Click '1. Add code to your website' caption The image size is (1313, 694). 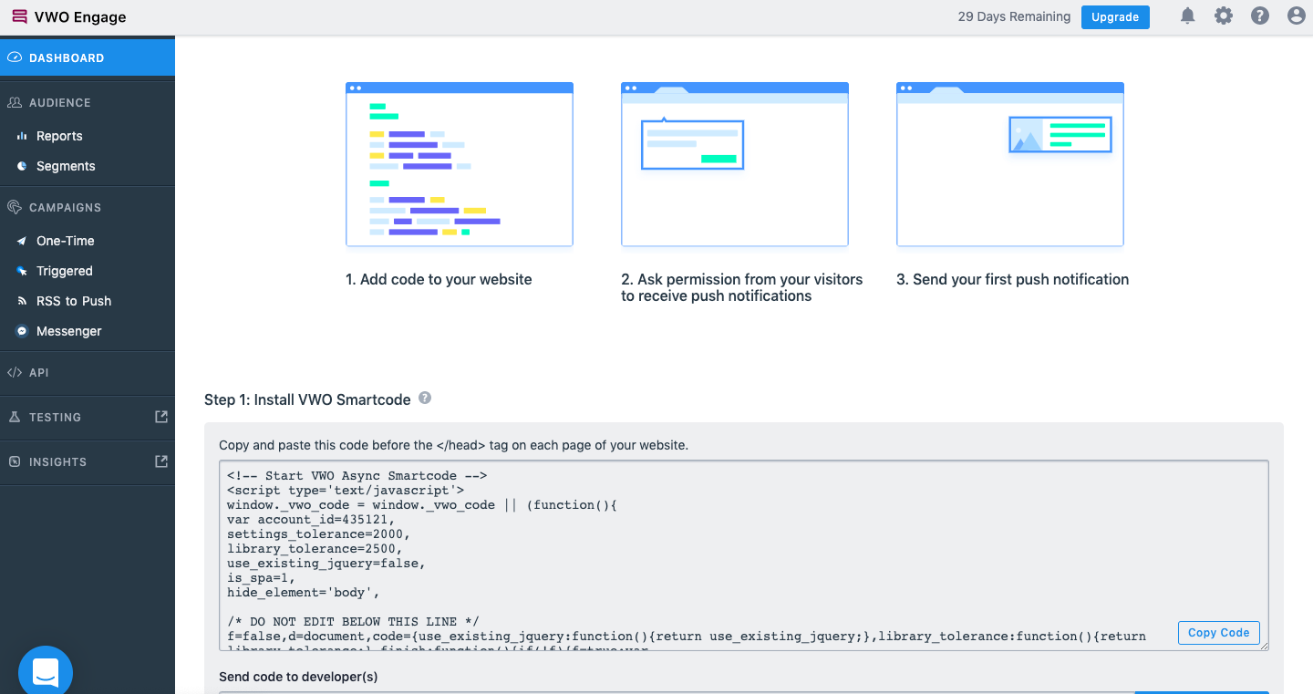tap(439, 279)
